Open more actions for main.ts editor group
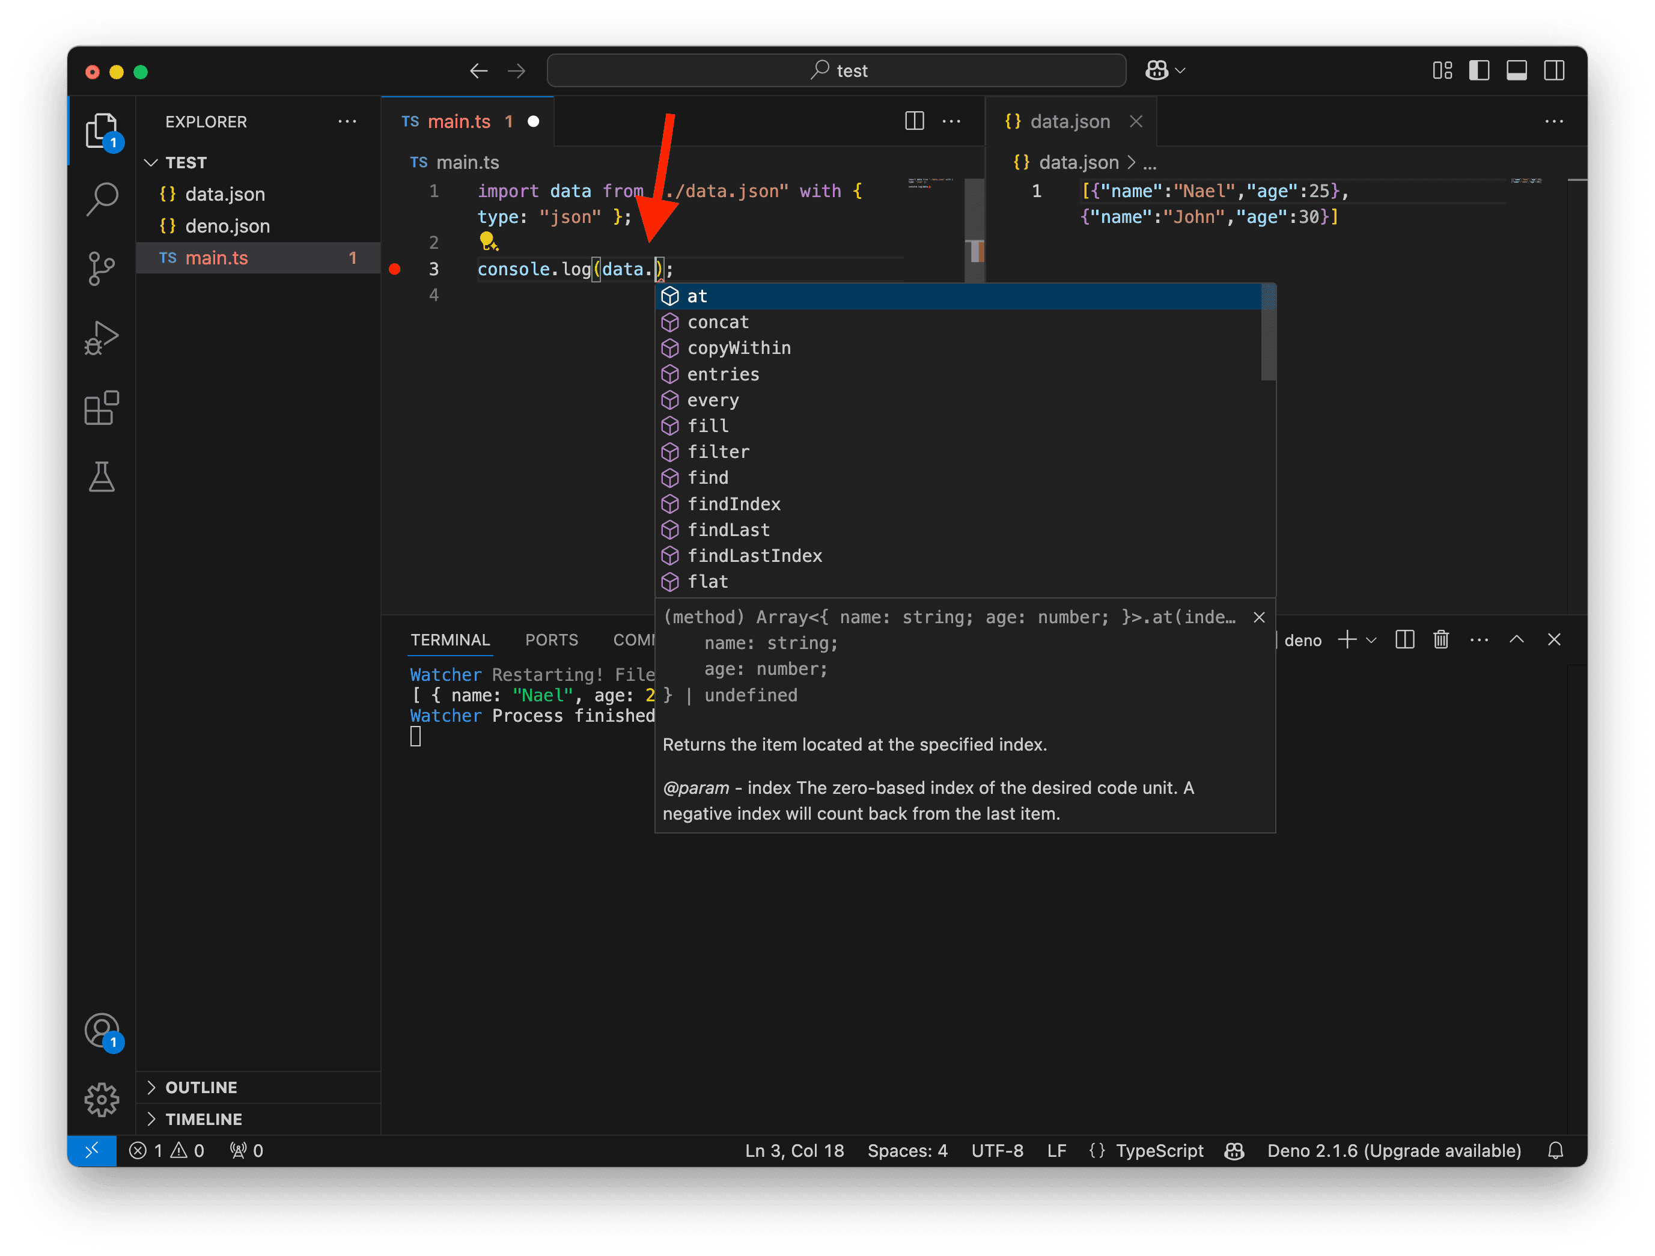The width and height of the screenshot is (1655, 1256). point(951,121)
